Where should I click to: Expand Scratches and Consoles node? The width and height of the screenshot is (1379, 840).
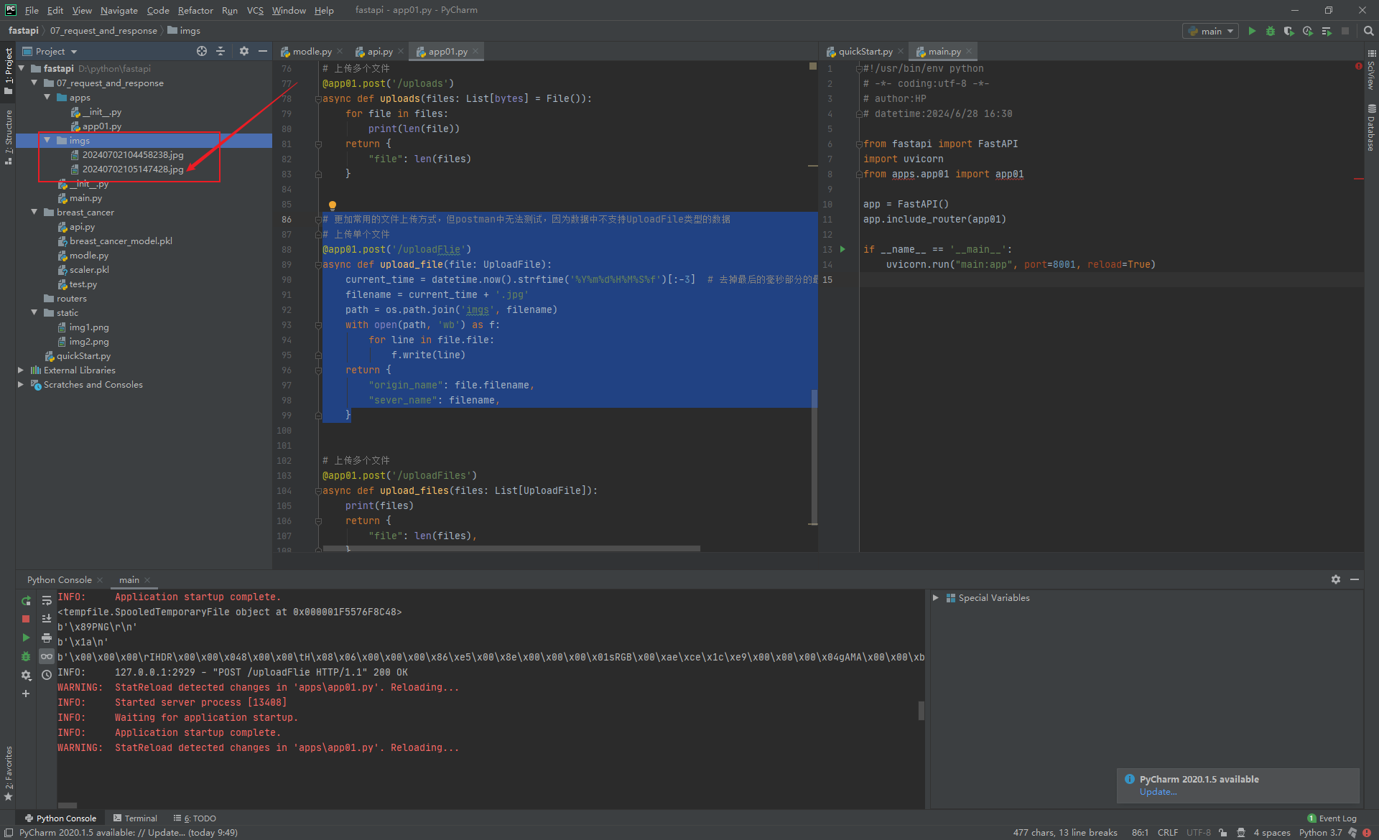tap(21, 384)
